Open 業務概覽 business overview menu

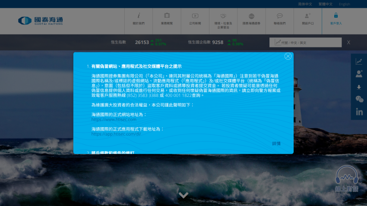tap(167, 21)
